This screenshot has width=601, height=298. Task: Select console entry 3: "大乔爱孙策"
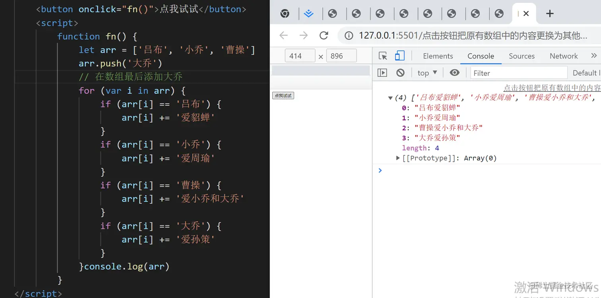click(431, 138)
